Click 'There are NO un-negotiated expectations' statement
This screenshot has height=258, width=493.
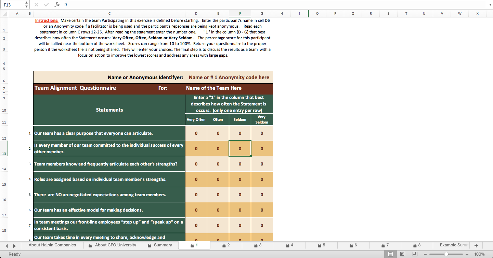pos(109,195)
